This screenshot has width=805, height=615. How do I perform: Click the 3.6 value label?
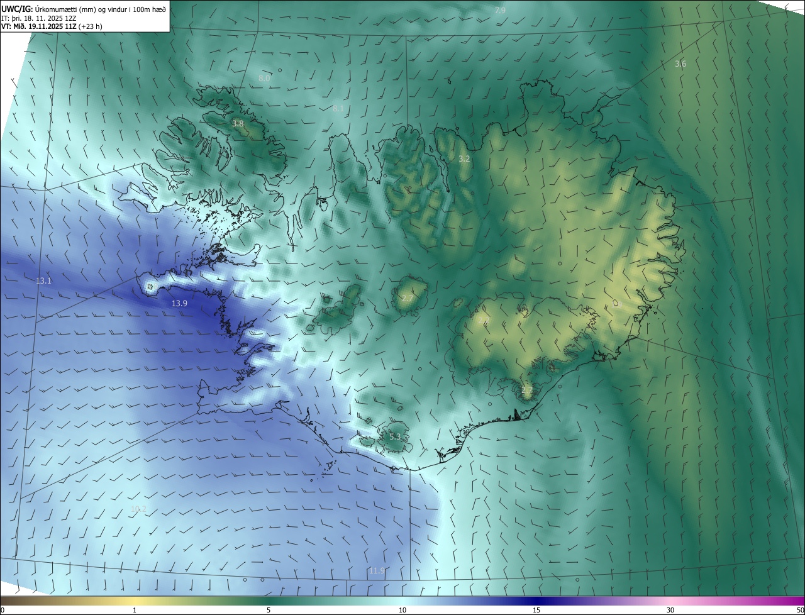click(x=680, y=64)
